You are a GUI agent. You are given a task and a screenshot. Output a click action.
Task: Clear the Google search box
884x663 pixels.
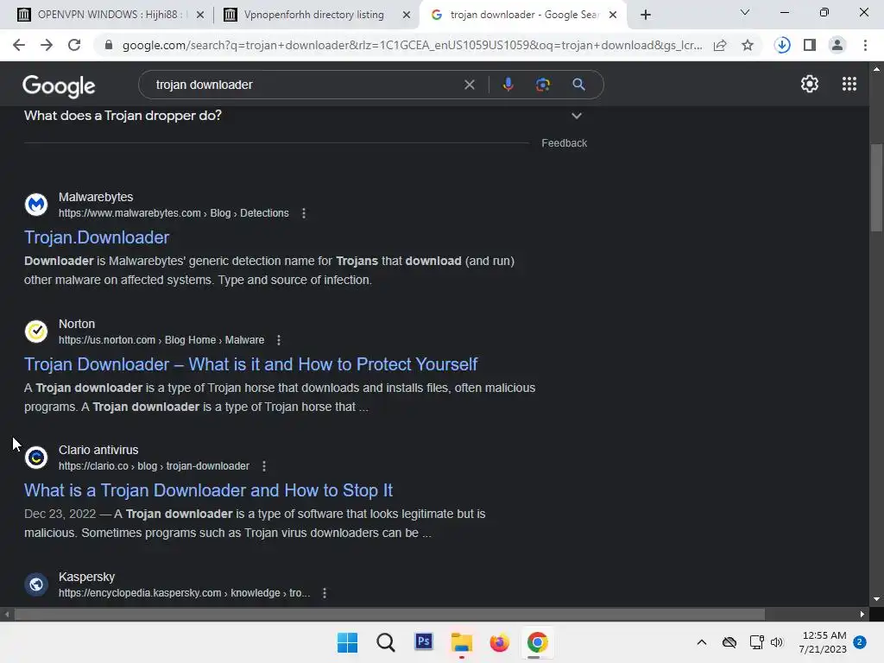[x=469, y=85]
